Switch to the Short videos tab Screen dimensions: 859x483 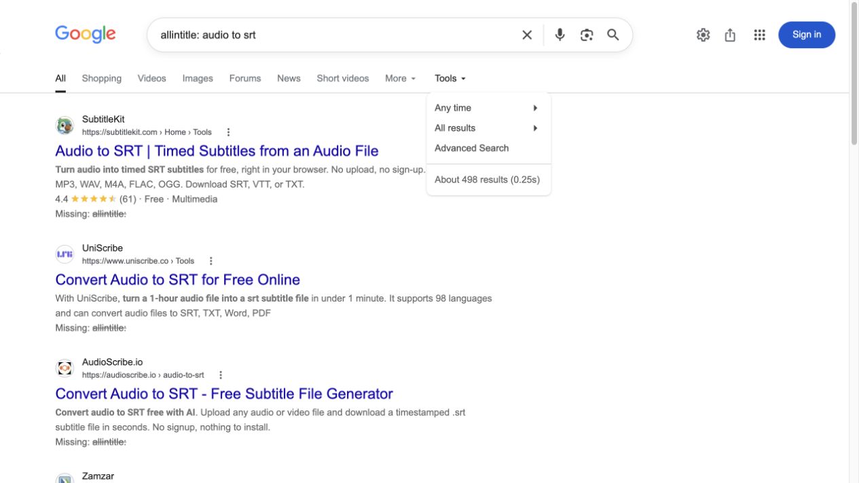coord(343,79)
